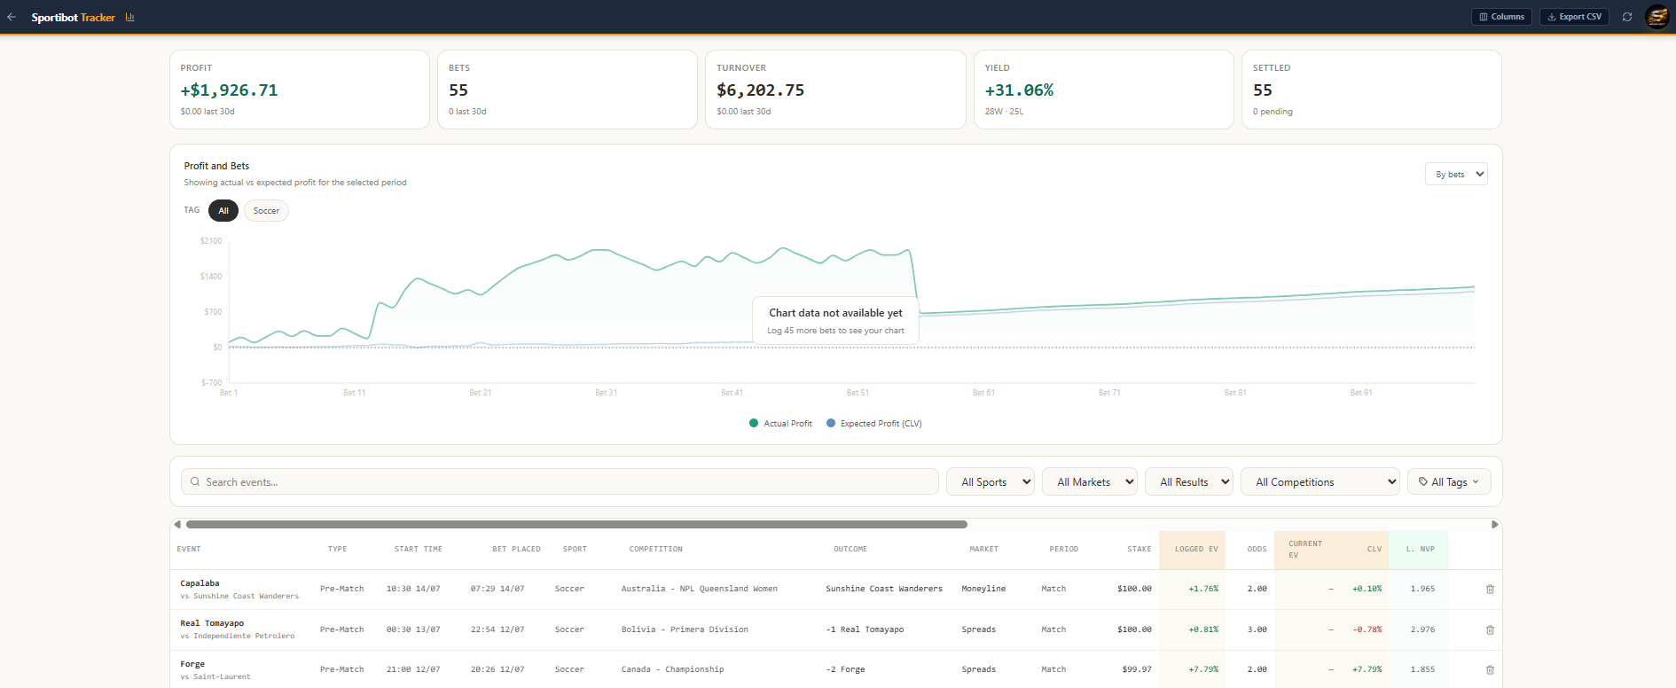
Task: Open the Columns chooser
Action: pos(1501,17)
